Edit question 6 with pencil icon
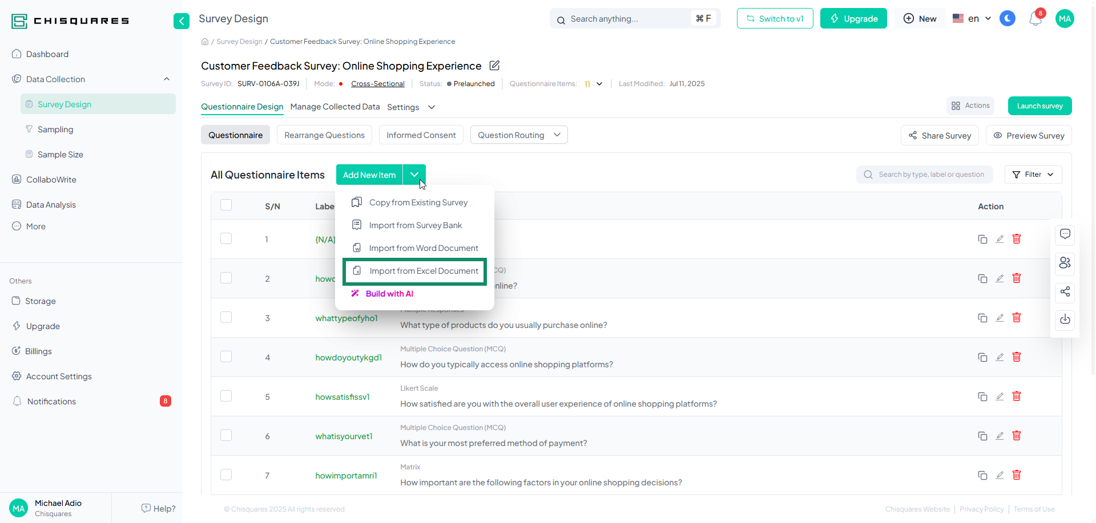This screenshot has height=523, width=1096. coord(999,436)
